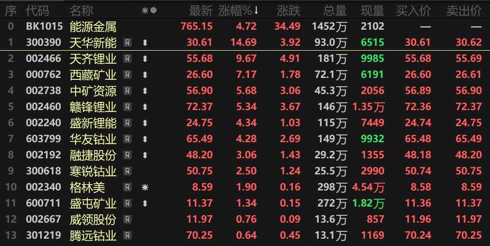Sort by the 总量 volume column header

coord(334,10)
